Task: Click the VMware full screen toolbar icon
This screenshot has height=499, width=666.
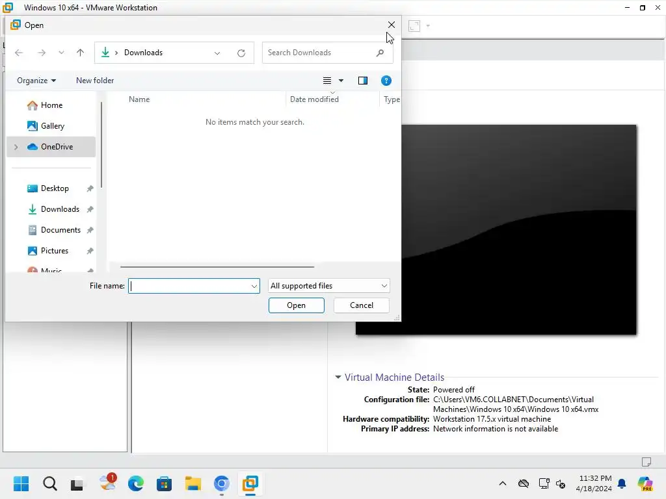Action: [x=414, y=26]
